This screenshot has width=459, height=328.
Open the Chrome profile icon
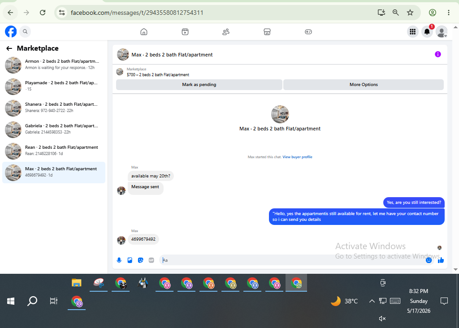pyautogui.click(x=433, y=13)
